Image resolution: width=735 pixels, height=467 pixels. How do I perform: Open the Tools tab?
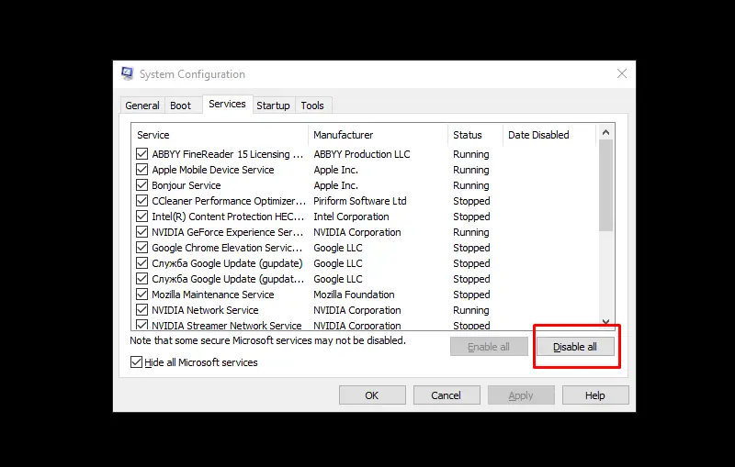(312, 106)
